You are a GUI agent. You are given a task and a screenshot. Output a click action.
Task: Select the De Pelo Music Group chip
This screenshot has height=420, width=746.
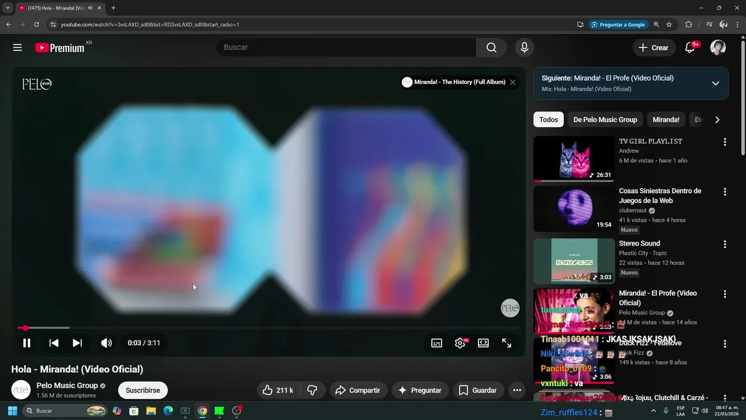point(605,120)
